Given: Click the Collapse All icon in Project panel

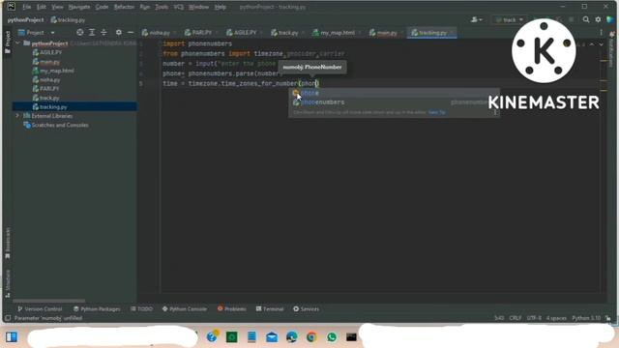Looking at the screenshot, I should (x=103, y=32).
